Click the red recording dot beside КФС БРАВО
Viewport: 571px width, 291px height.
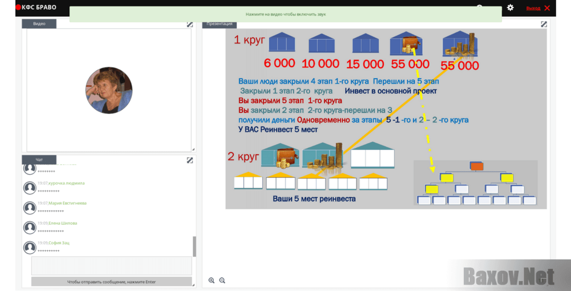point(18,8)
